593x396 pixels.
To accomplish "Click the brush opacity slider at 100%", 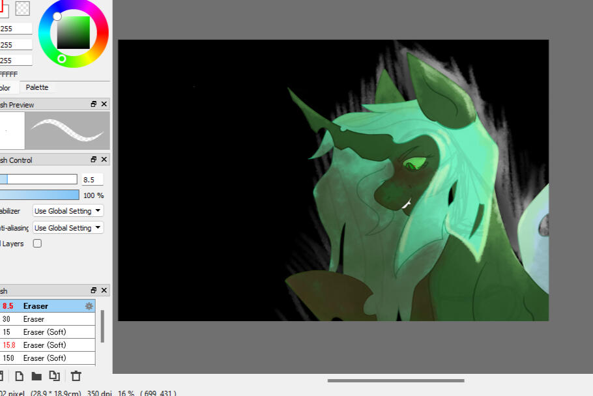I will pos(39,195).
